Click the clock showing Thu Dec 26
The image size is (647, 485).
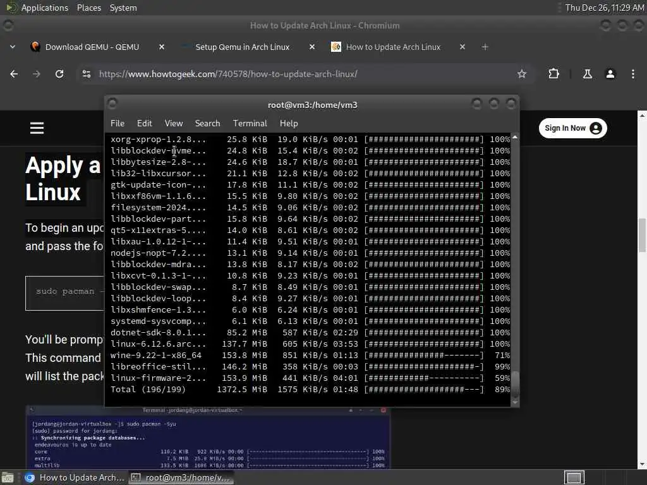point(605,8)
